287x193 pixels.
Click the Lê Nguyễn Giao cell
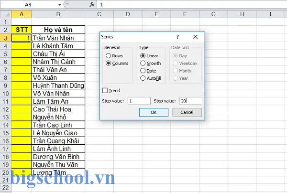point(58,133)
